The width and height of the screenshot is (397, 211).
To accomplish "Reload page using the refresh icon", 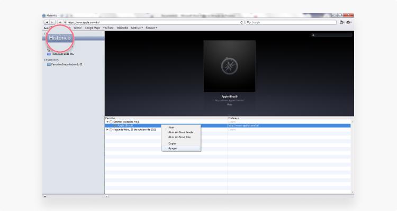I will [x=241, y=23].
